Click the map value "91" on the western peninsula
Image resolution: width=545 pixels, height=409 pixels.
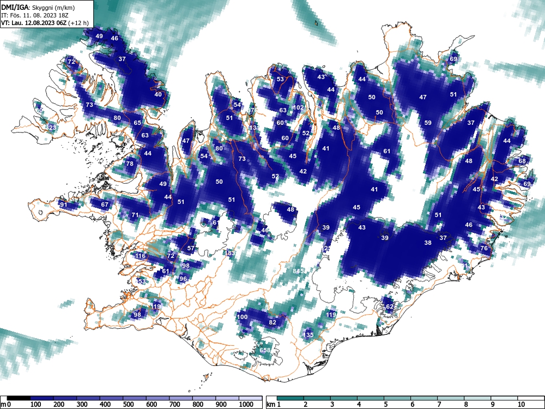pyautogui.click(x=63, y=204)
